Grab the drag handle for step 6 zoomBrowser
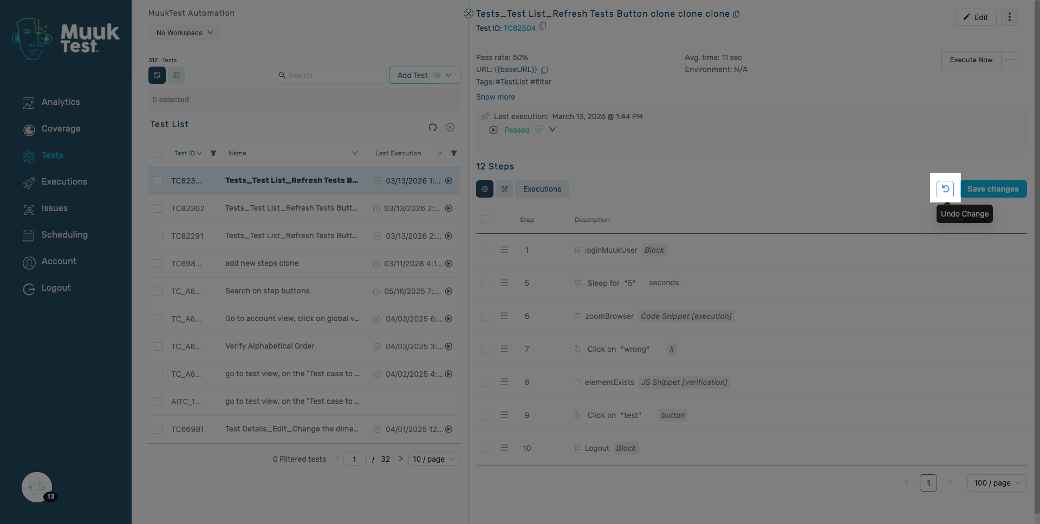This screenshot has height=524, width=1040. [504, 316]
